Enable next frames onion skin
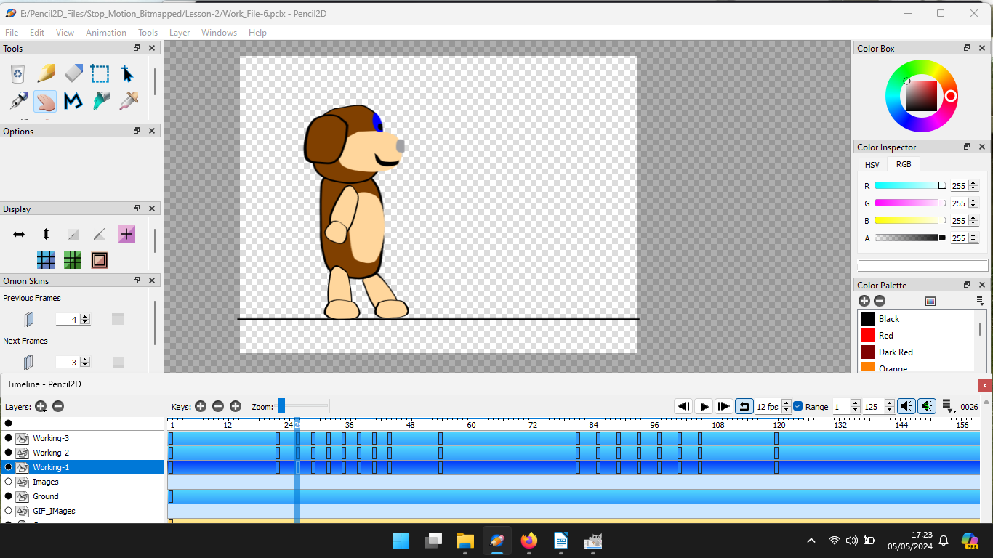This screenshot has height=558, width=993. 28,362
